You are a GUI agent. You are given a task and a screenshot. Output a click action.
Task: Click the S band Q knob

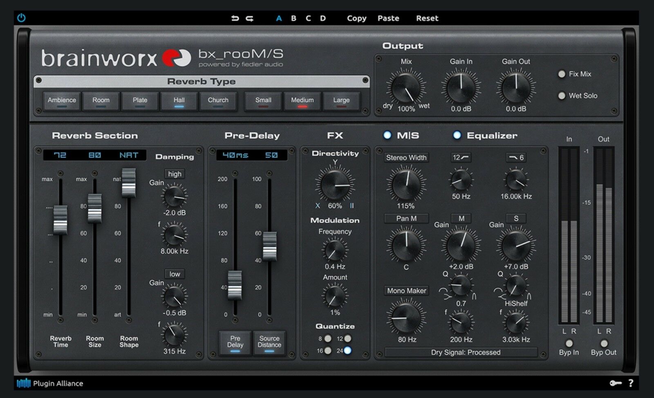tap(516, 285)
